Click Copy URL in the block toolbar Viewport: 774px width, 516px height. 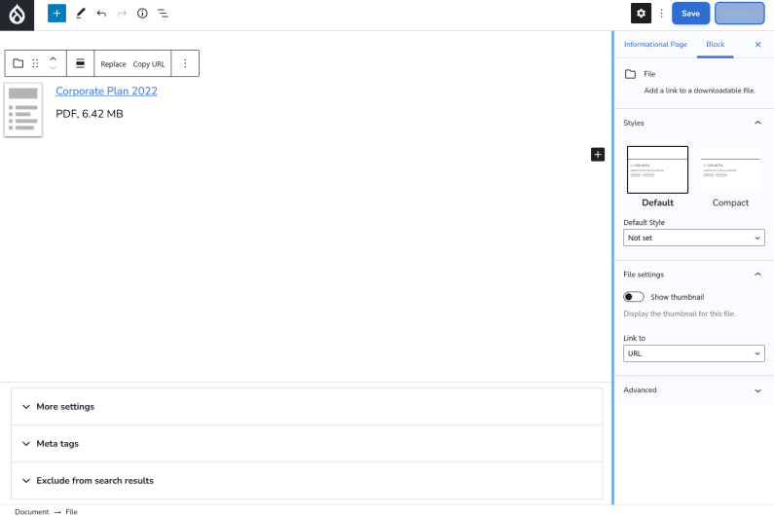(x=149, y=64)
